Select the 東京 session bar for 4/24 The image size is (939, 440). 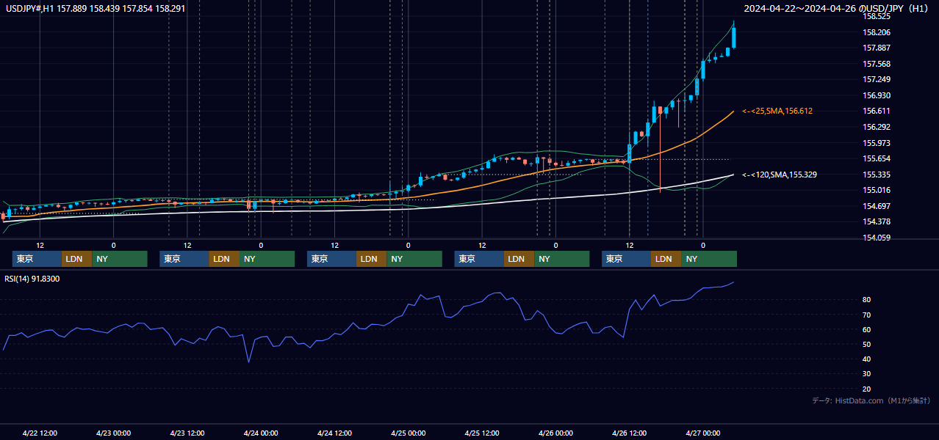(331, 259)
